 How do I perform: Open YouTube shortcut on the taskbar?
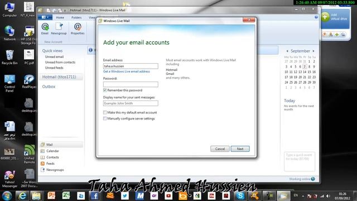(x=168, y=196)
